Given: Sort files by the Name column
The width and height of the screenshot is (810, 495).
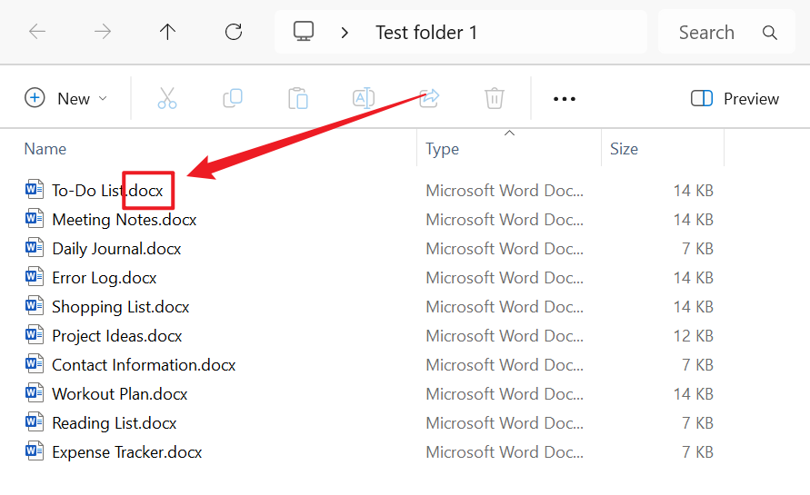Looking at the screenshot, I should (45, 149).
